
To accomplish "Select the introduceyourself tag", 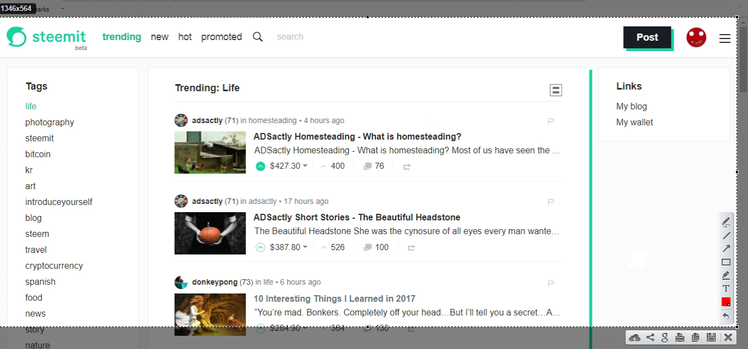I will pyautogui.click(x=59, y=202).
